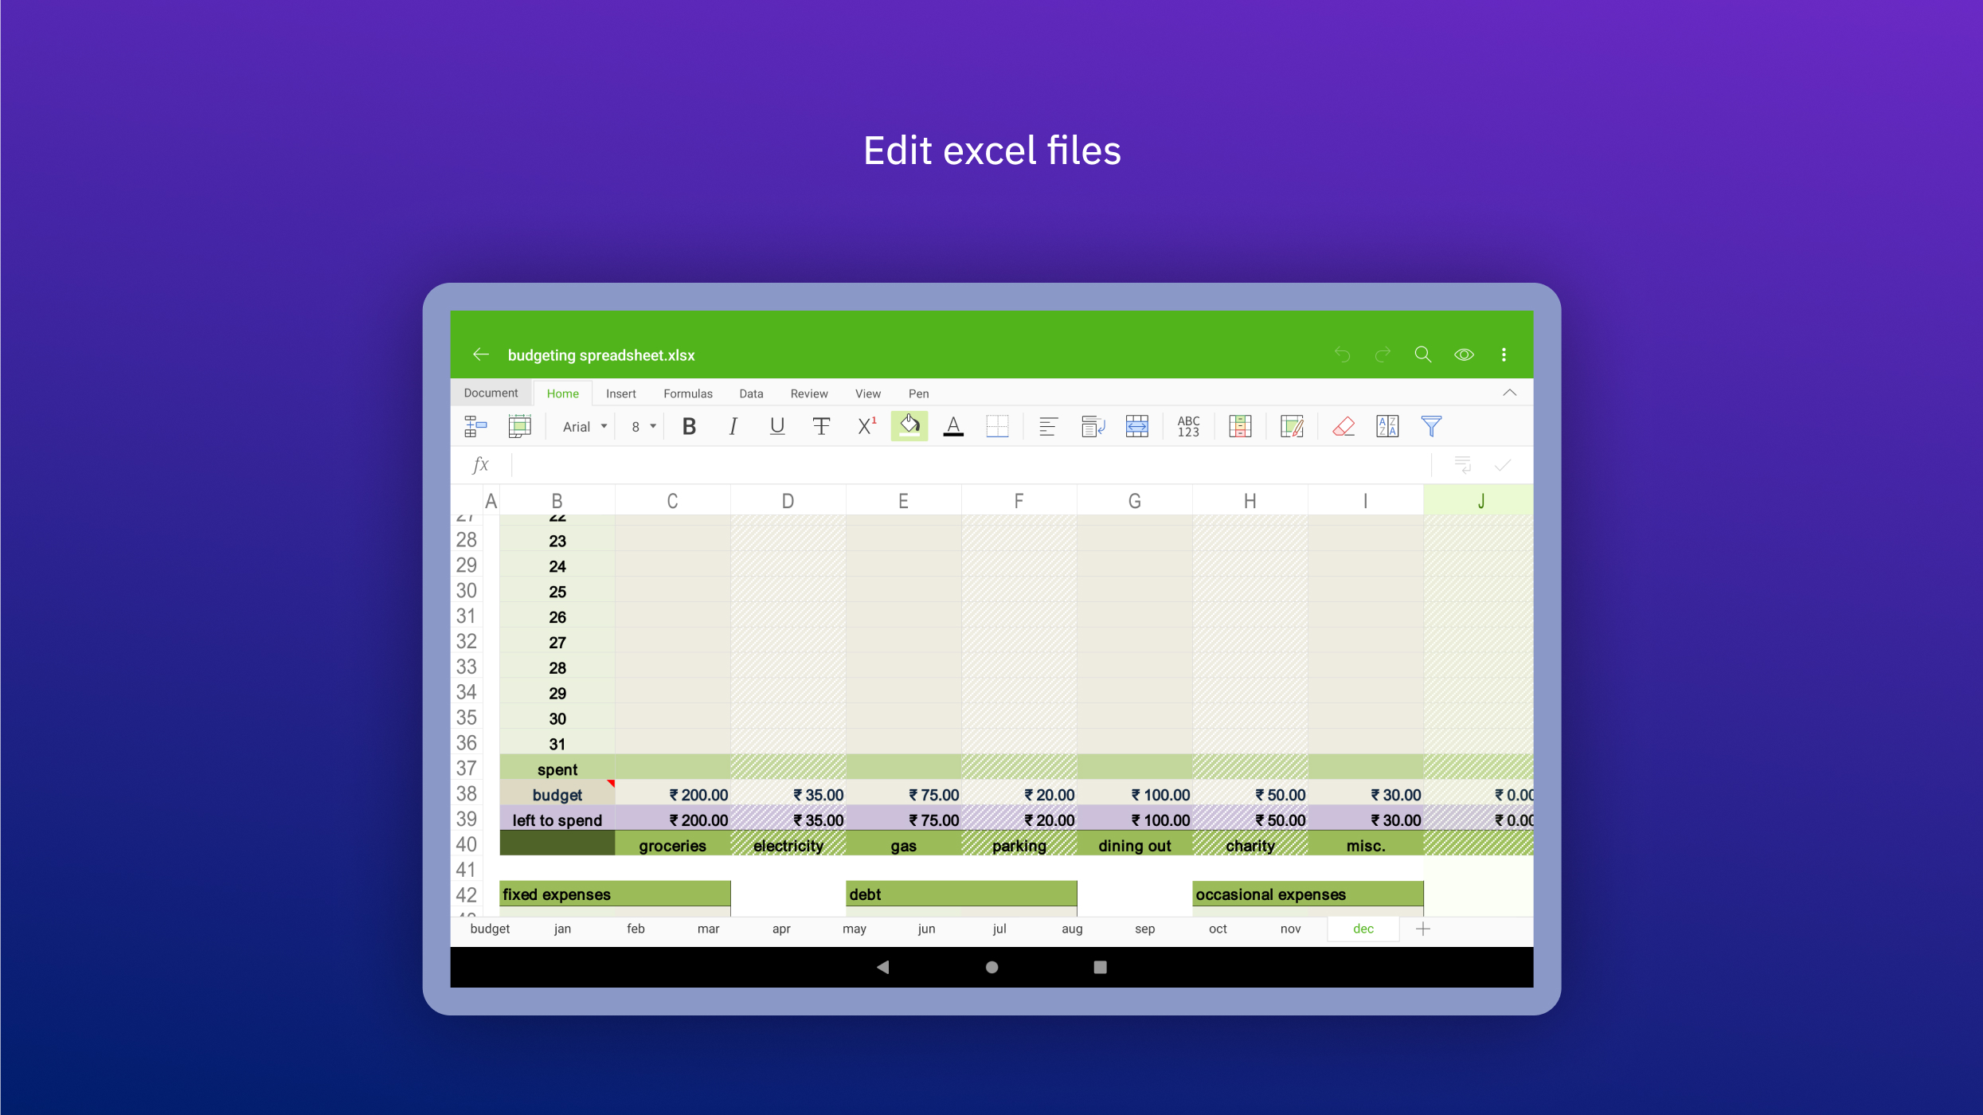Click the A-Z sort icon

point(1387,427)
